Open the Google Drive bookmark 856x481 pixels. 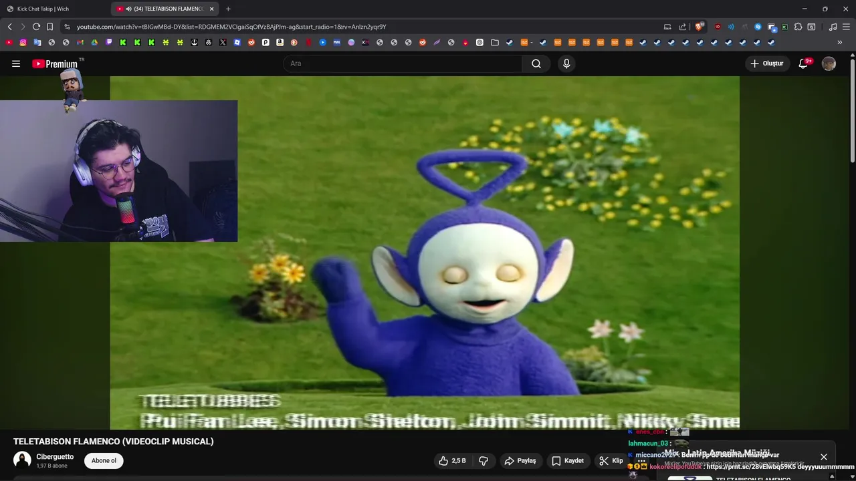click(94, 42)
